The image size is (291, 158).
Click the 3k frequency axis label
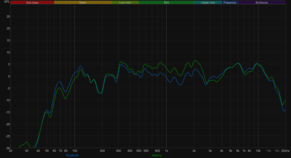[210, 151]
